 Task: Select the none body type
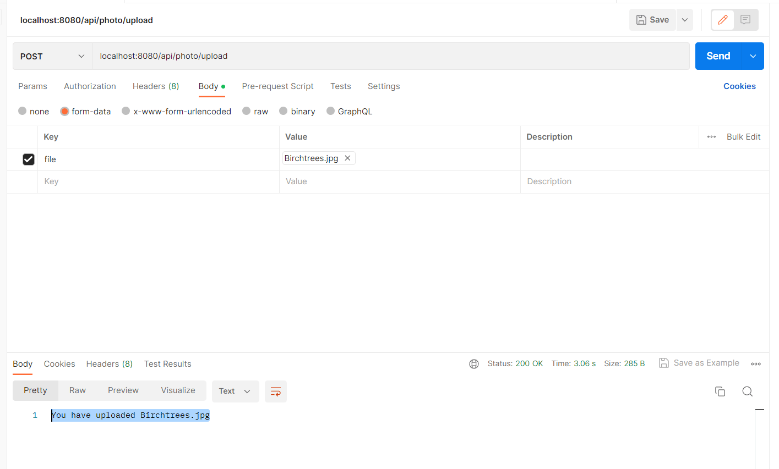[x=23, y=111]
